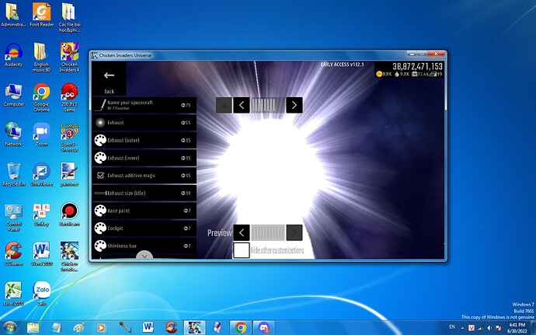This screenshot has width=536, height=335.
Task: Open Google Chrome from the taskbar
Action: point(241,327)
